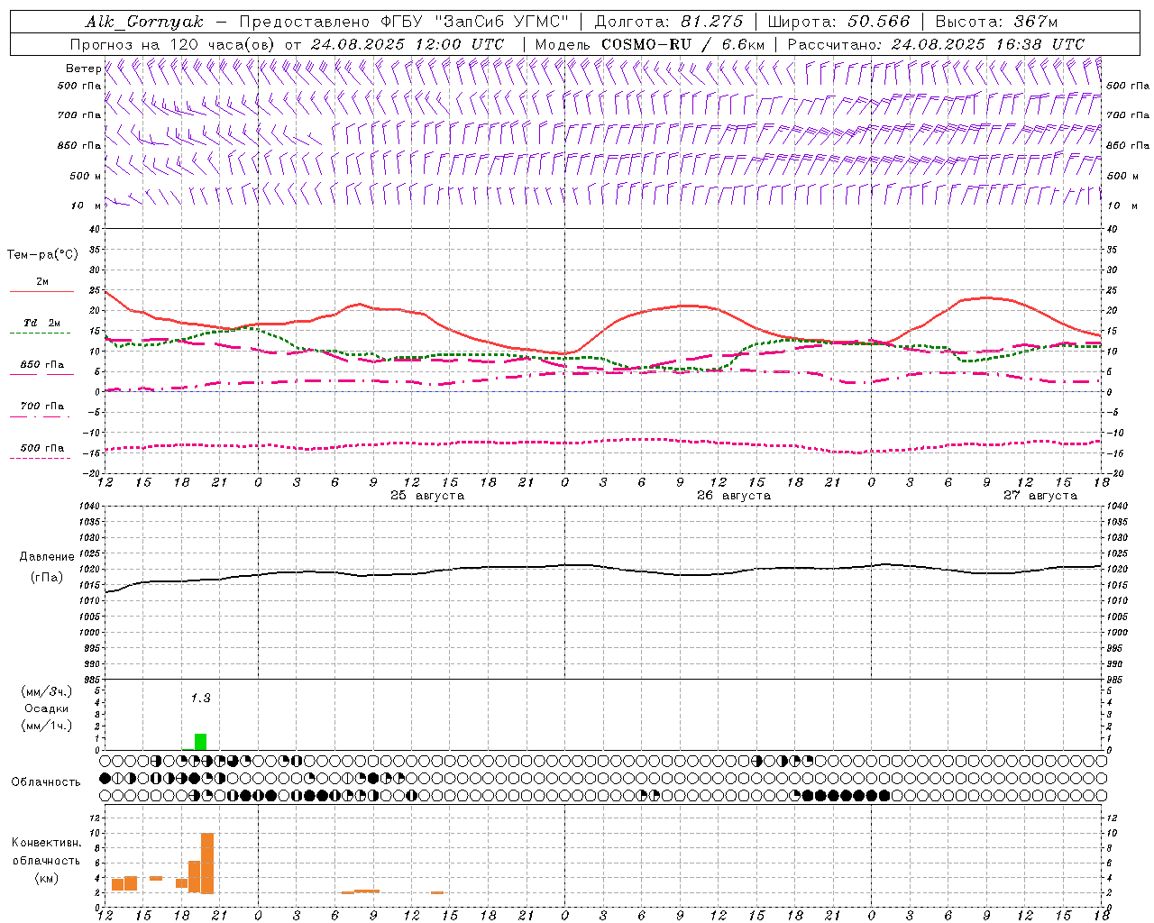Click the tallest orange convective cloud bar
This screenshot has width=1154, height=923.
pos(207,863)
